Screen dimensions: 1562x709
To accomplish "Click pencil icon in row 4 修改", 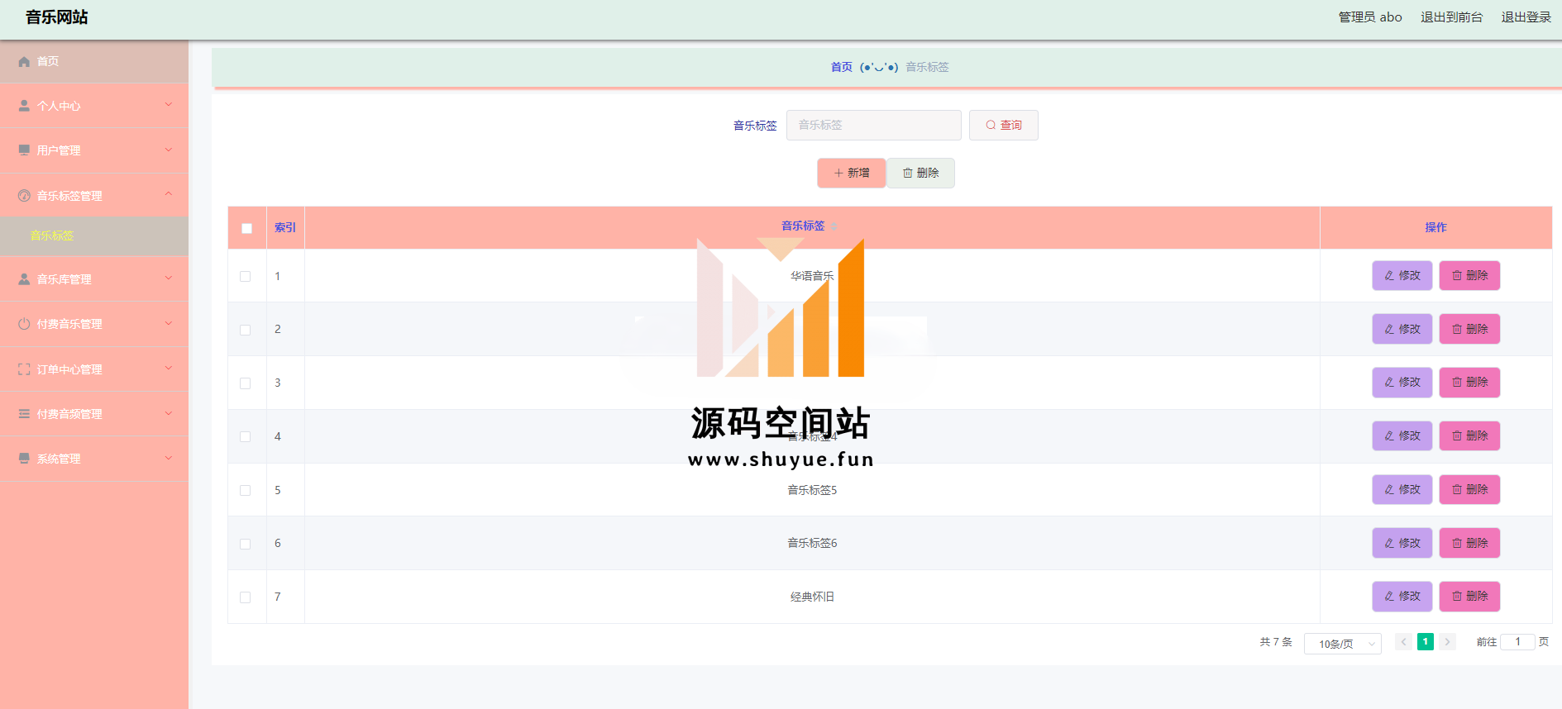I will tap(1389, 436).
